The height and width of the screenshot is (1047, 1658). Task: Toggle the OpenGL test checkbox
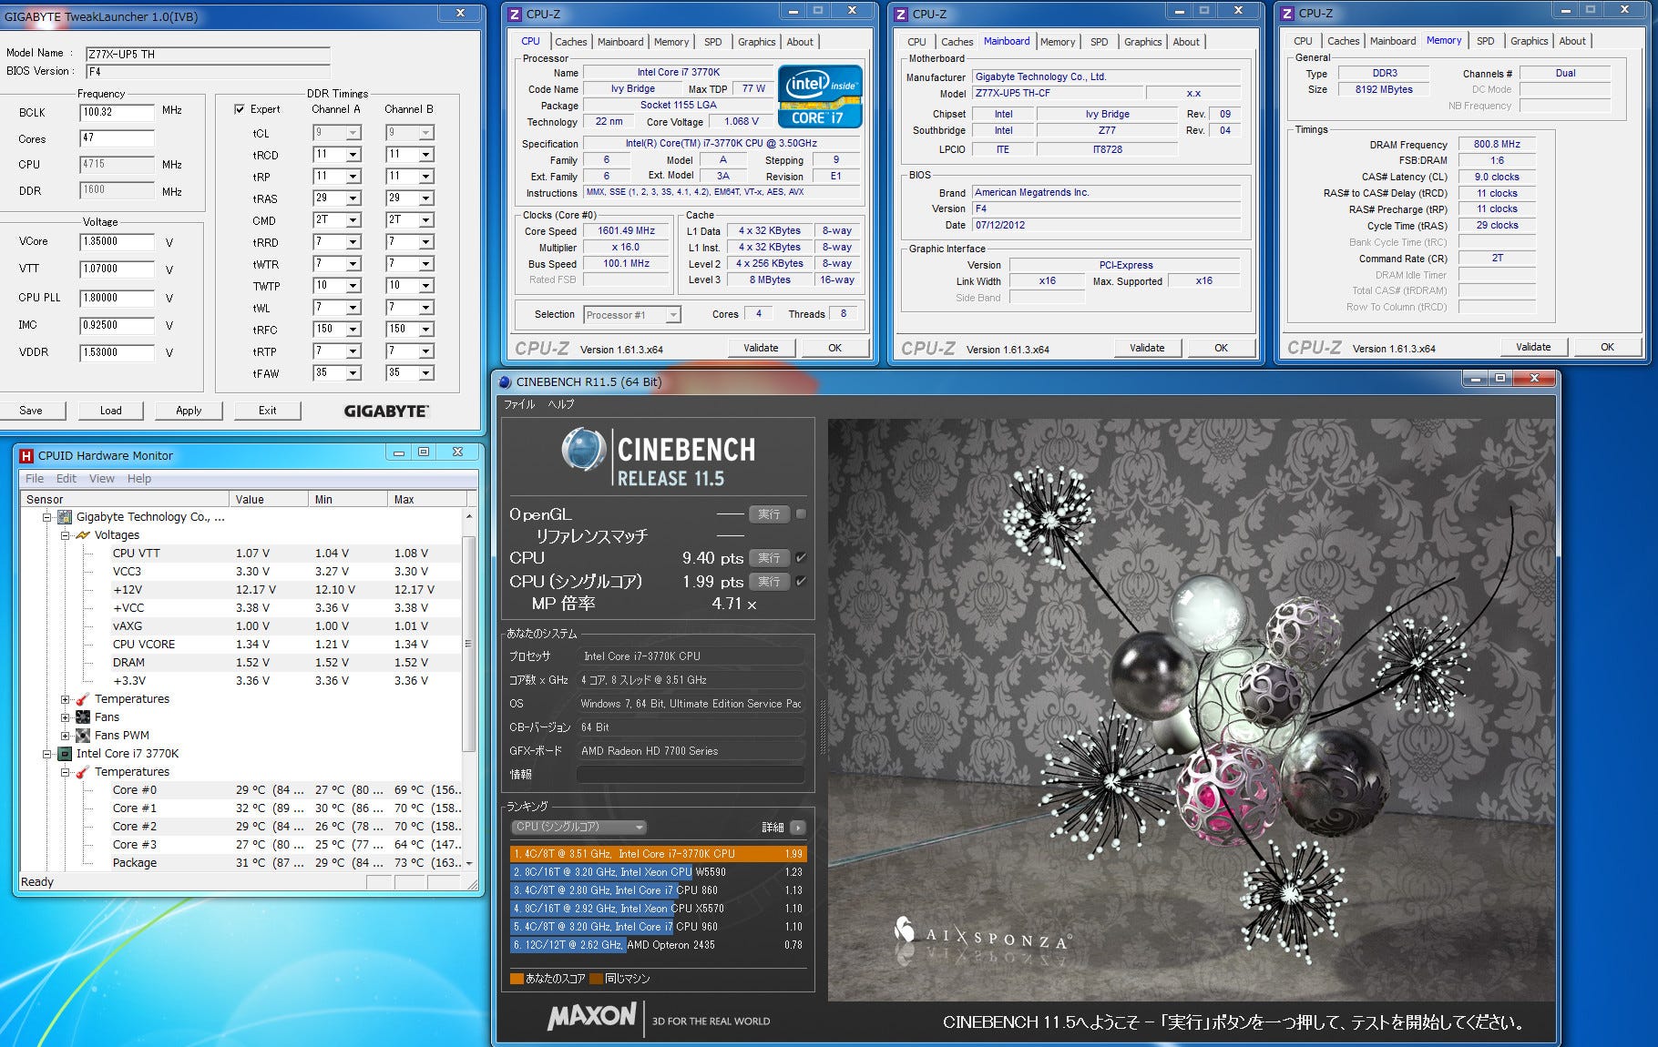[801, 513]
